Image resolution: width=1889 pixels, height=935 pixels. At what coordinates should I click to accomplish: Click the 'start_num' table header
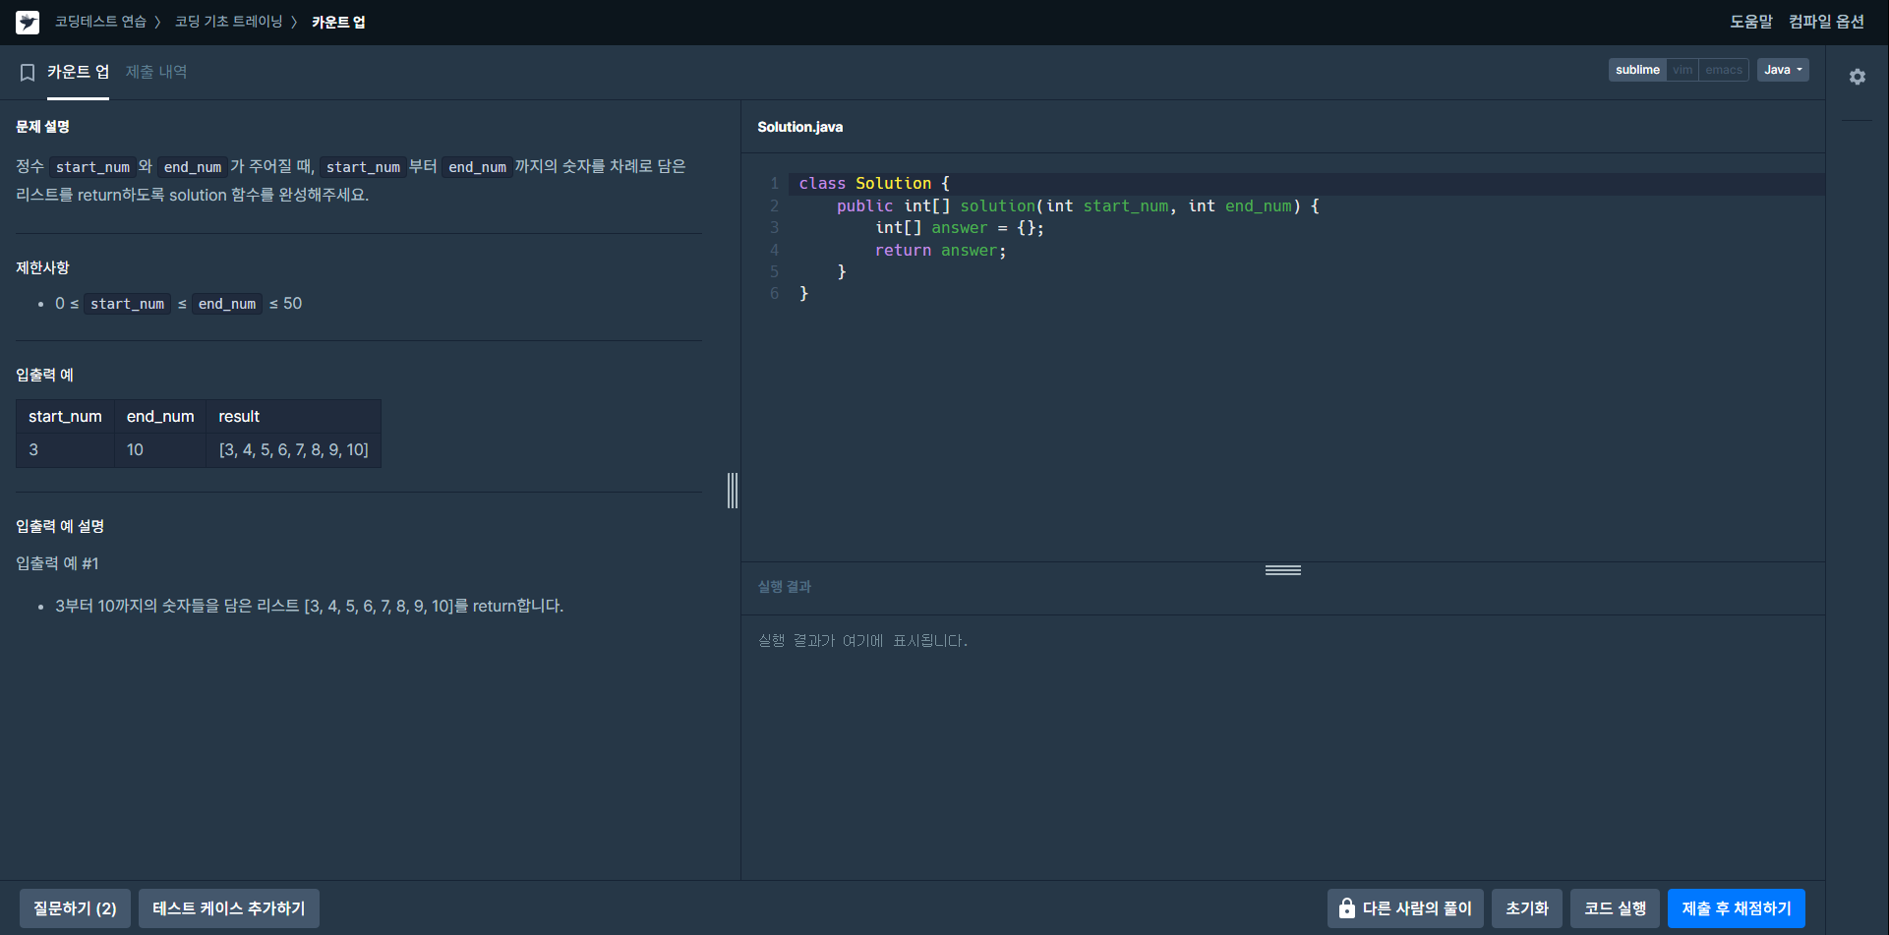[x=65, y=417]
